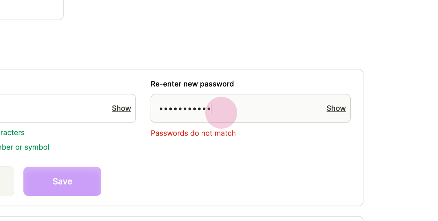Click the partially visible button left of Save

click(x=7, y=181)
